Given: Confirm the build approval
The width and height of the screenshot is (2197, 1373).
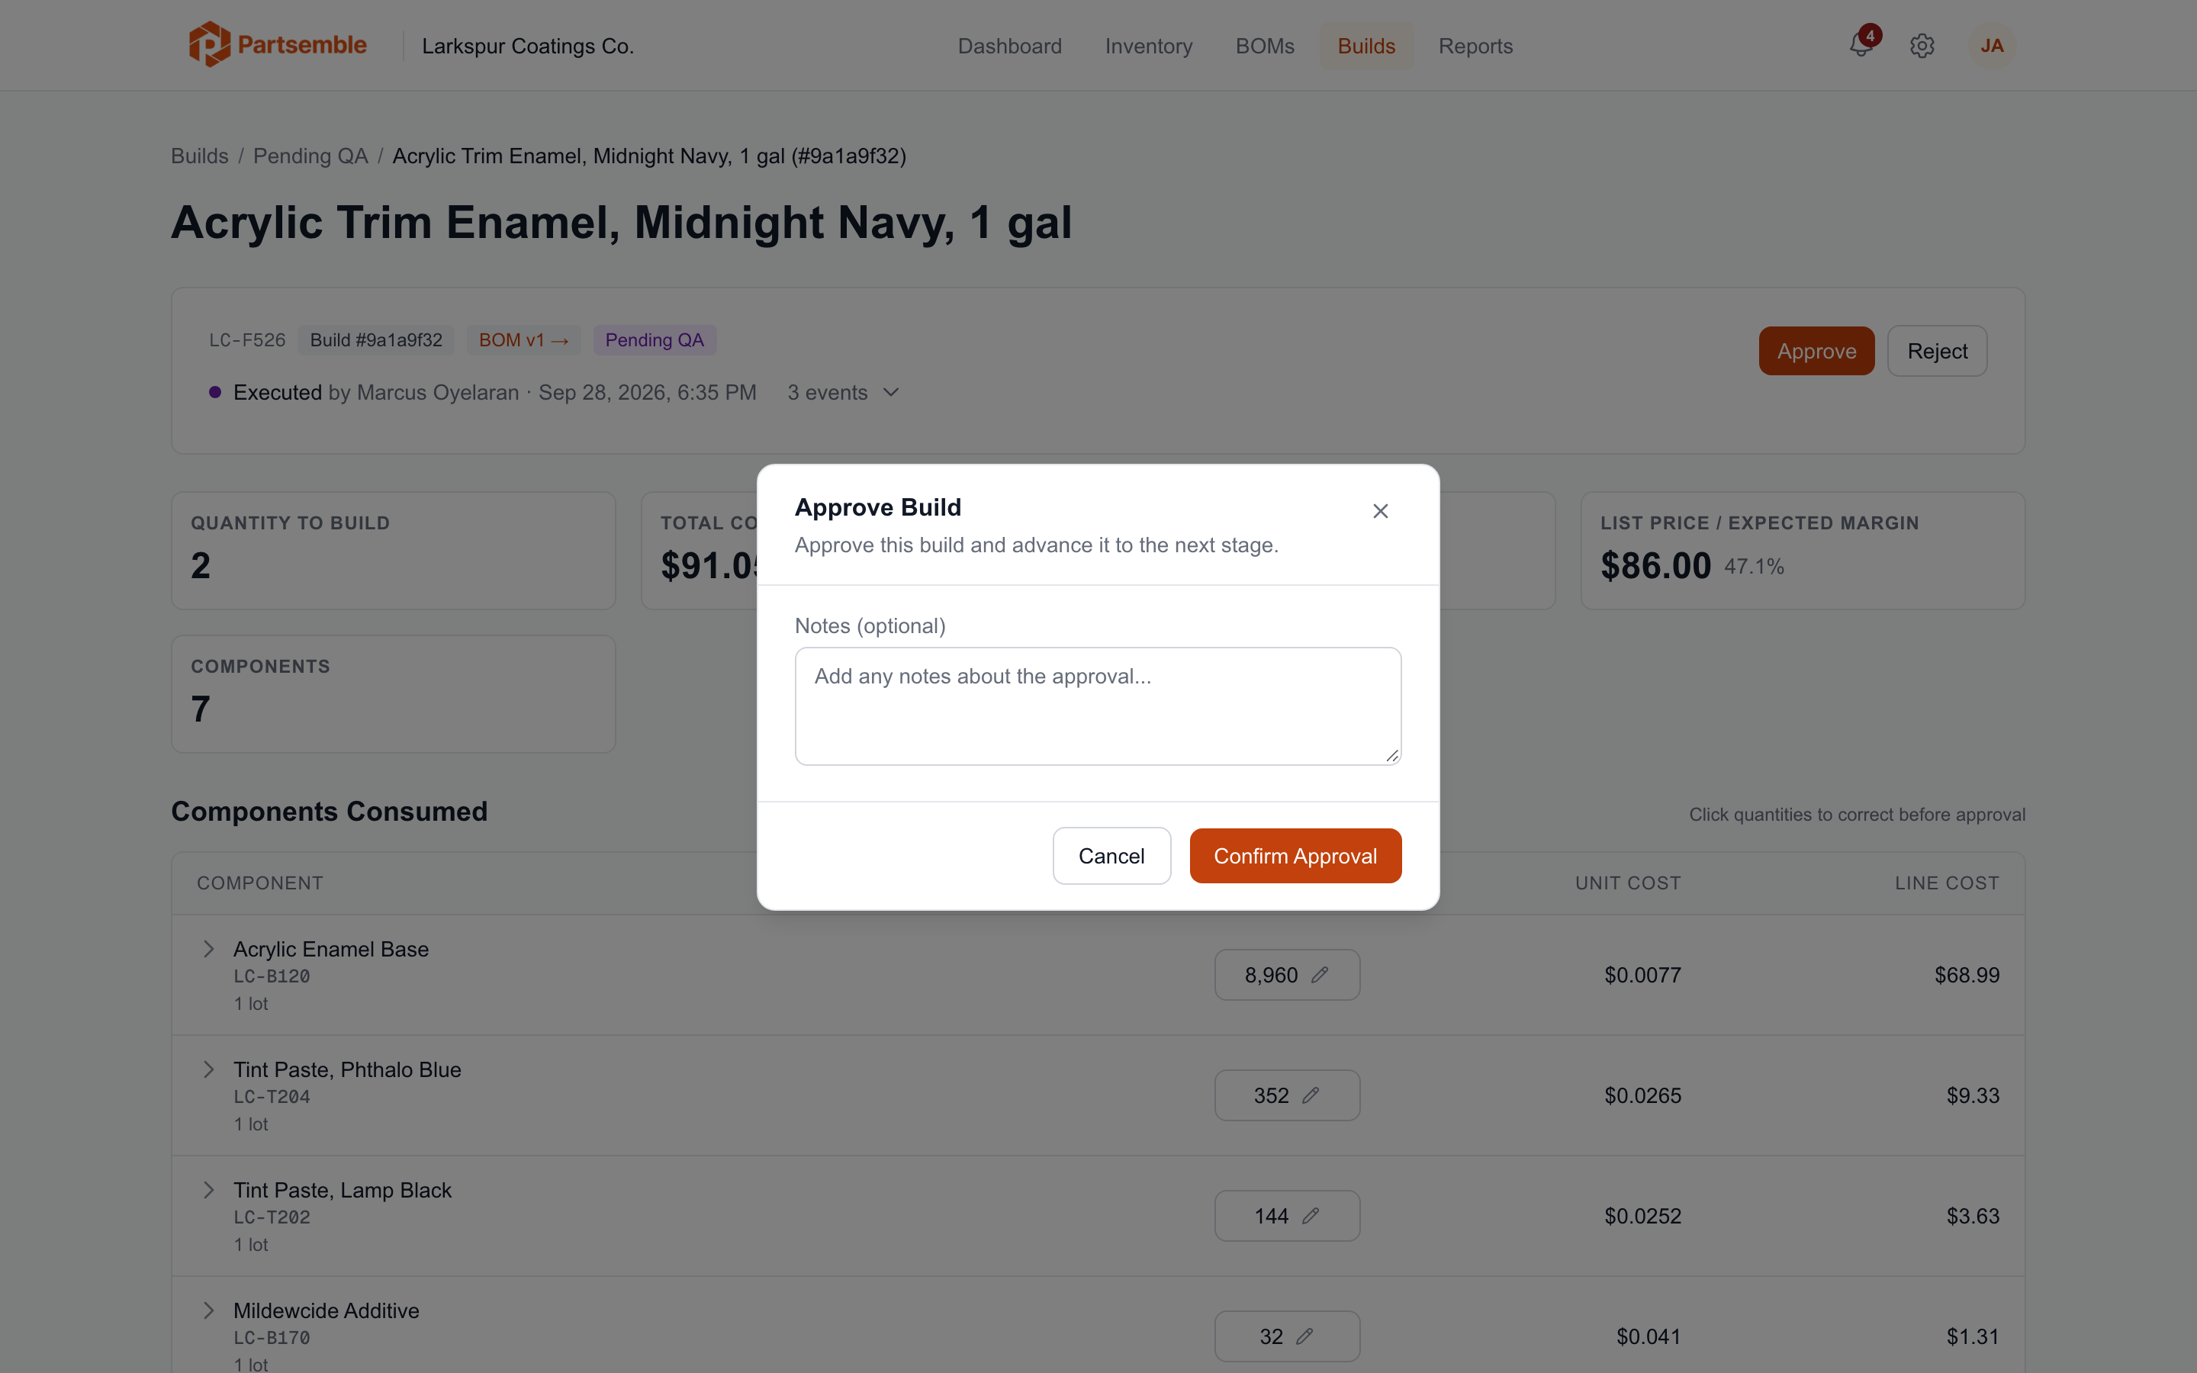Looking at the screenshot, I should tap(1295, 857).
